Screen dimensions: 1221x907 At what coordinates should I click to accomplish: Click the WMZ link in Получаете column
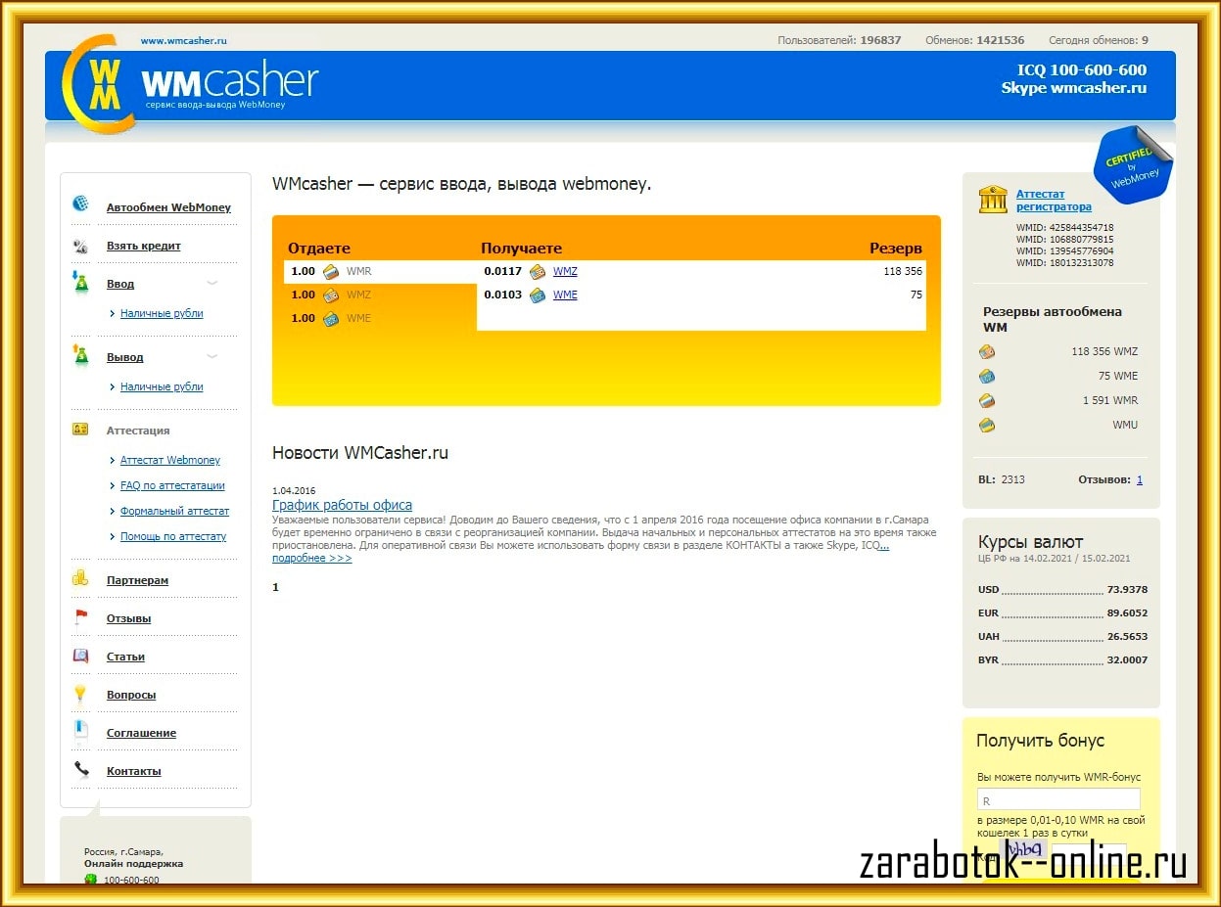click(565, 271)
